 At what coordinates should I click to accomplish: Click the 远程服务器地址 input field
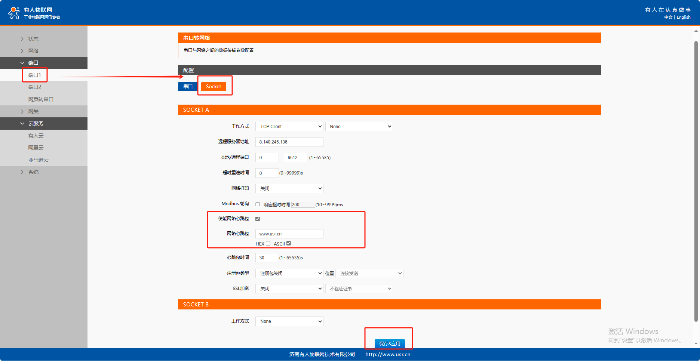tap(289, 142)
